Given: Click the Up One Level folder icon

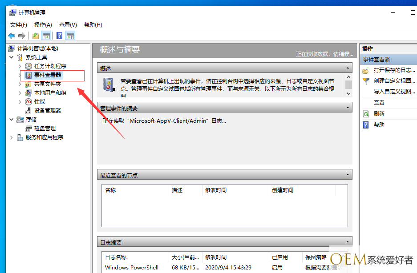Looking at the screenshot, I should click(36, 36).
